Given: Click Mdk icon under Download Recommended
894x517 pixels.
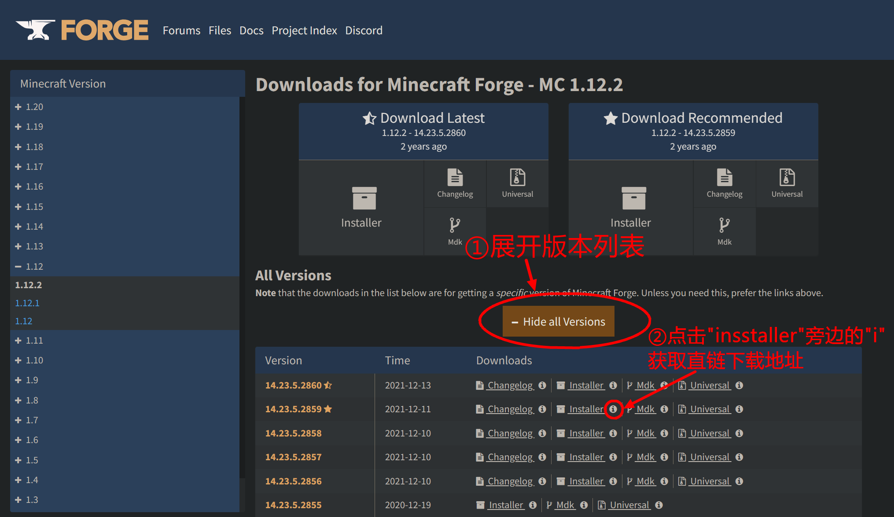Looking at the screenshot, I should [x=724, y=231].
